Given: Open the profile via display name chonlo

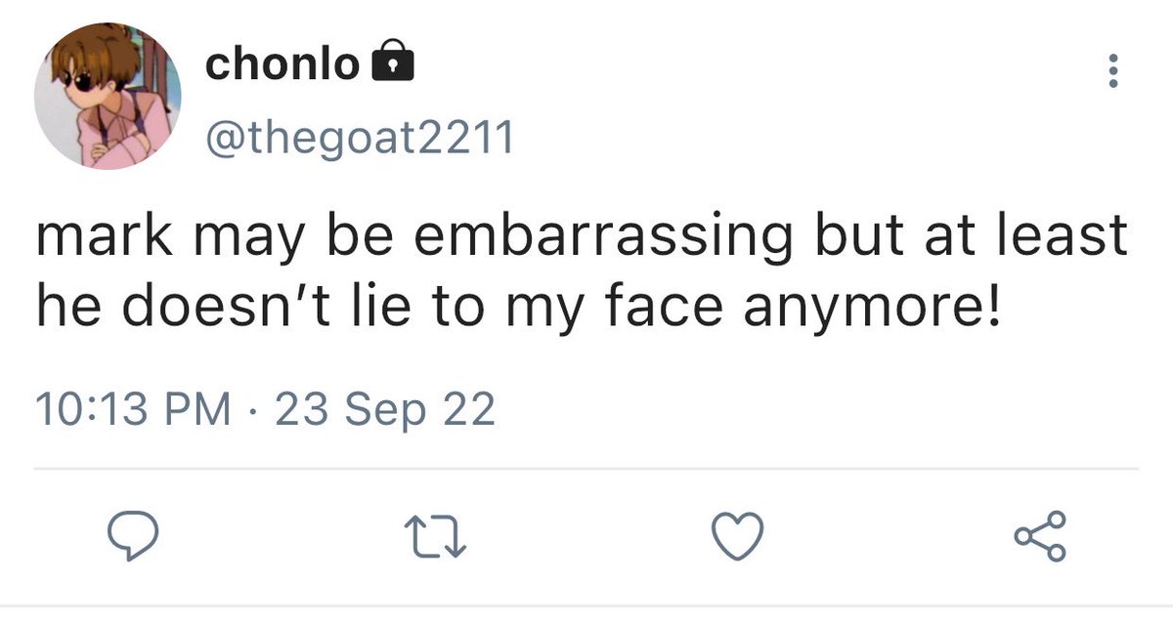Looking at the screenshot, I should coord(282,64).
